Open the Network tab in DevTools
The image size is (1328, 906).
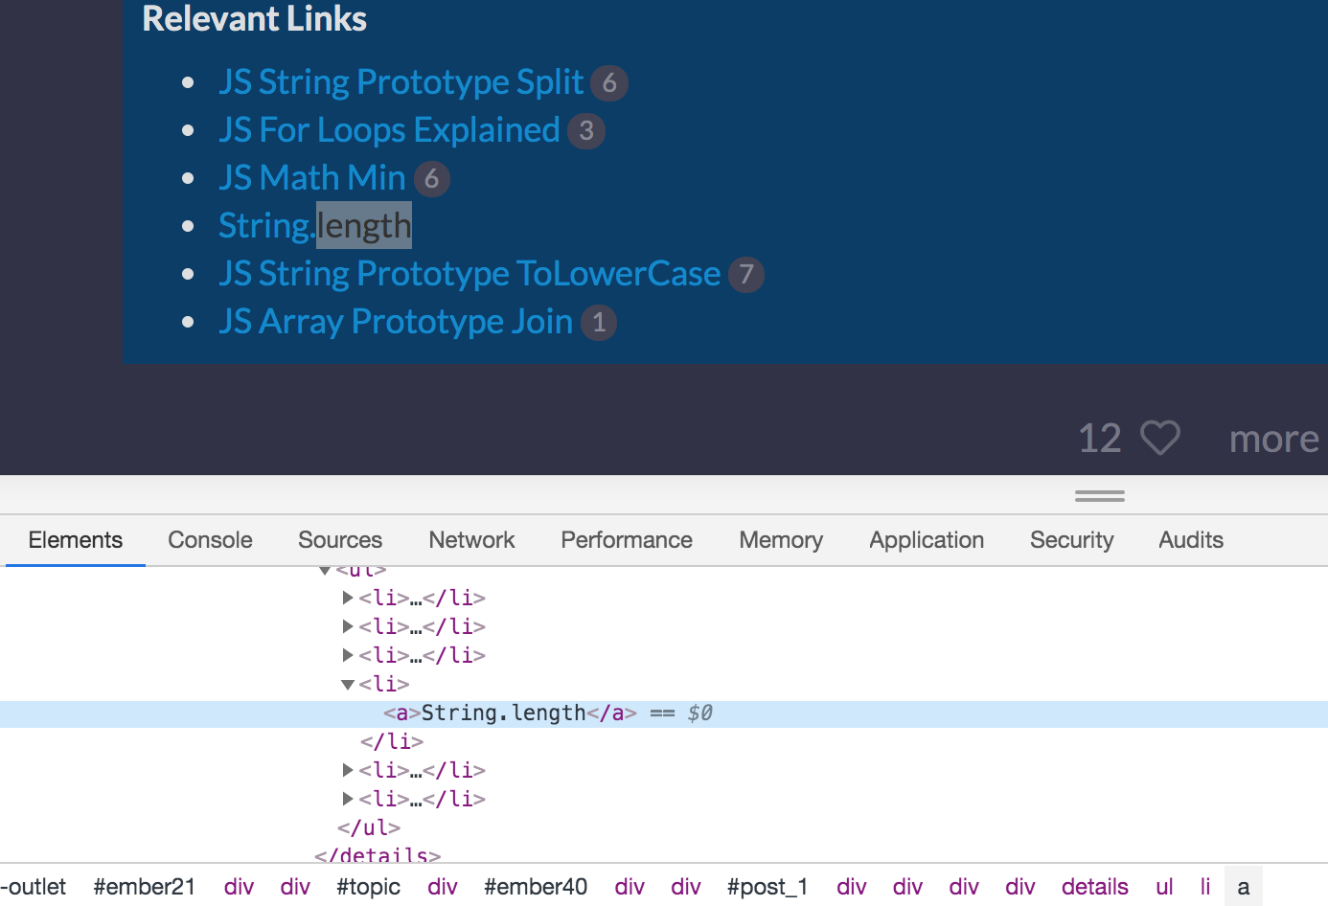(471, 539)
